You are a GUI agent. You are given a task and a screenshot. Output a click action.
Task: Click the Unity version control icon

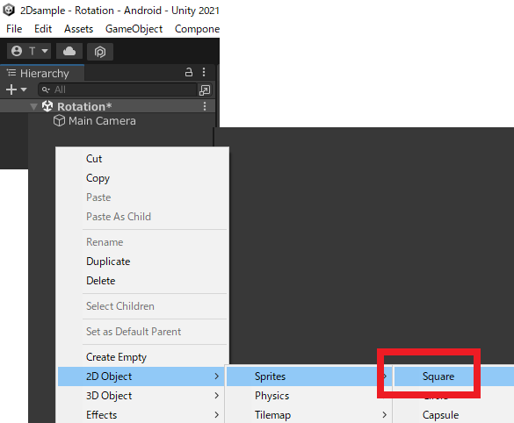100,52
